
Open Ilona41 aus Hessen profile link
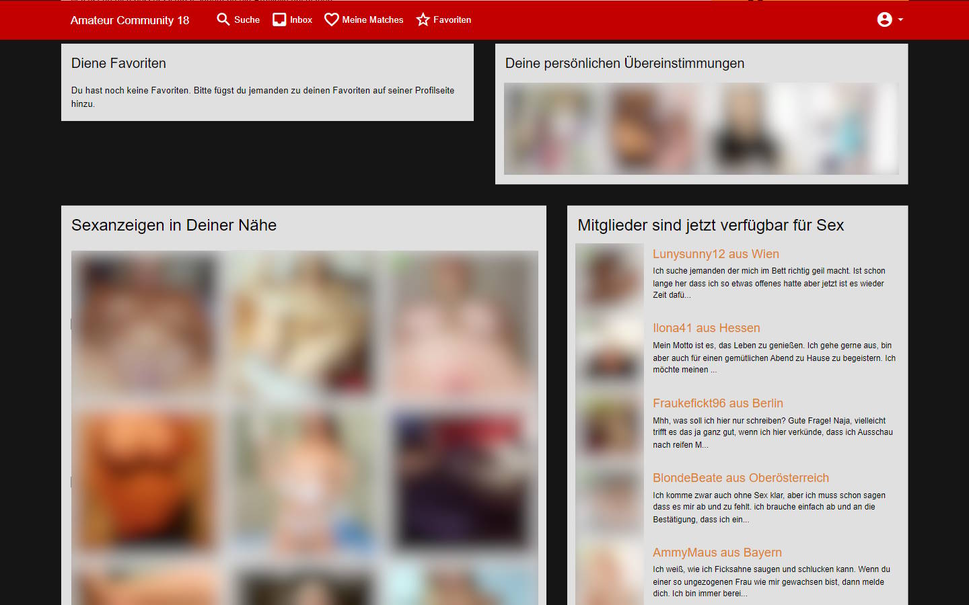(x=706, y=328)
